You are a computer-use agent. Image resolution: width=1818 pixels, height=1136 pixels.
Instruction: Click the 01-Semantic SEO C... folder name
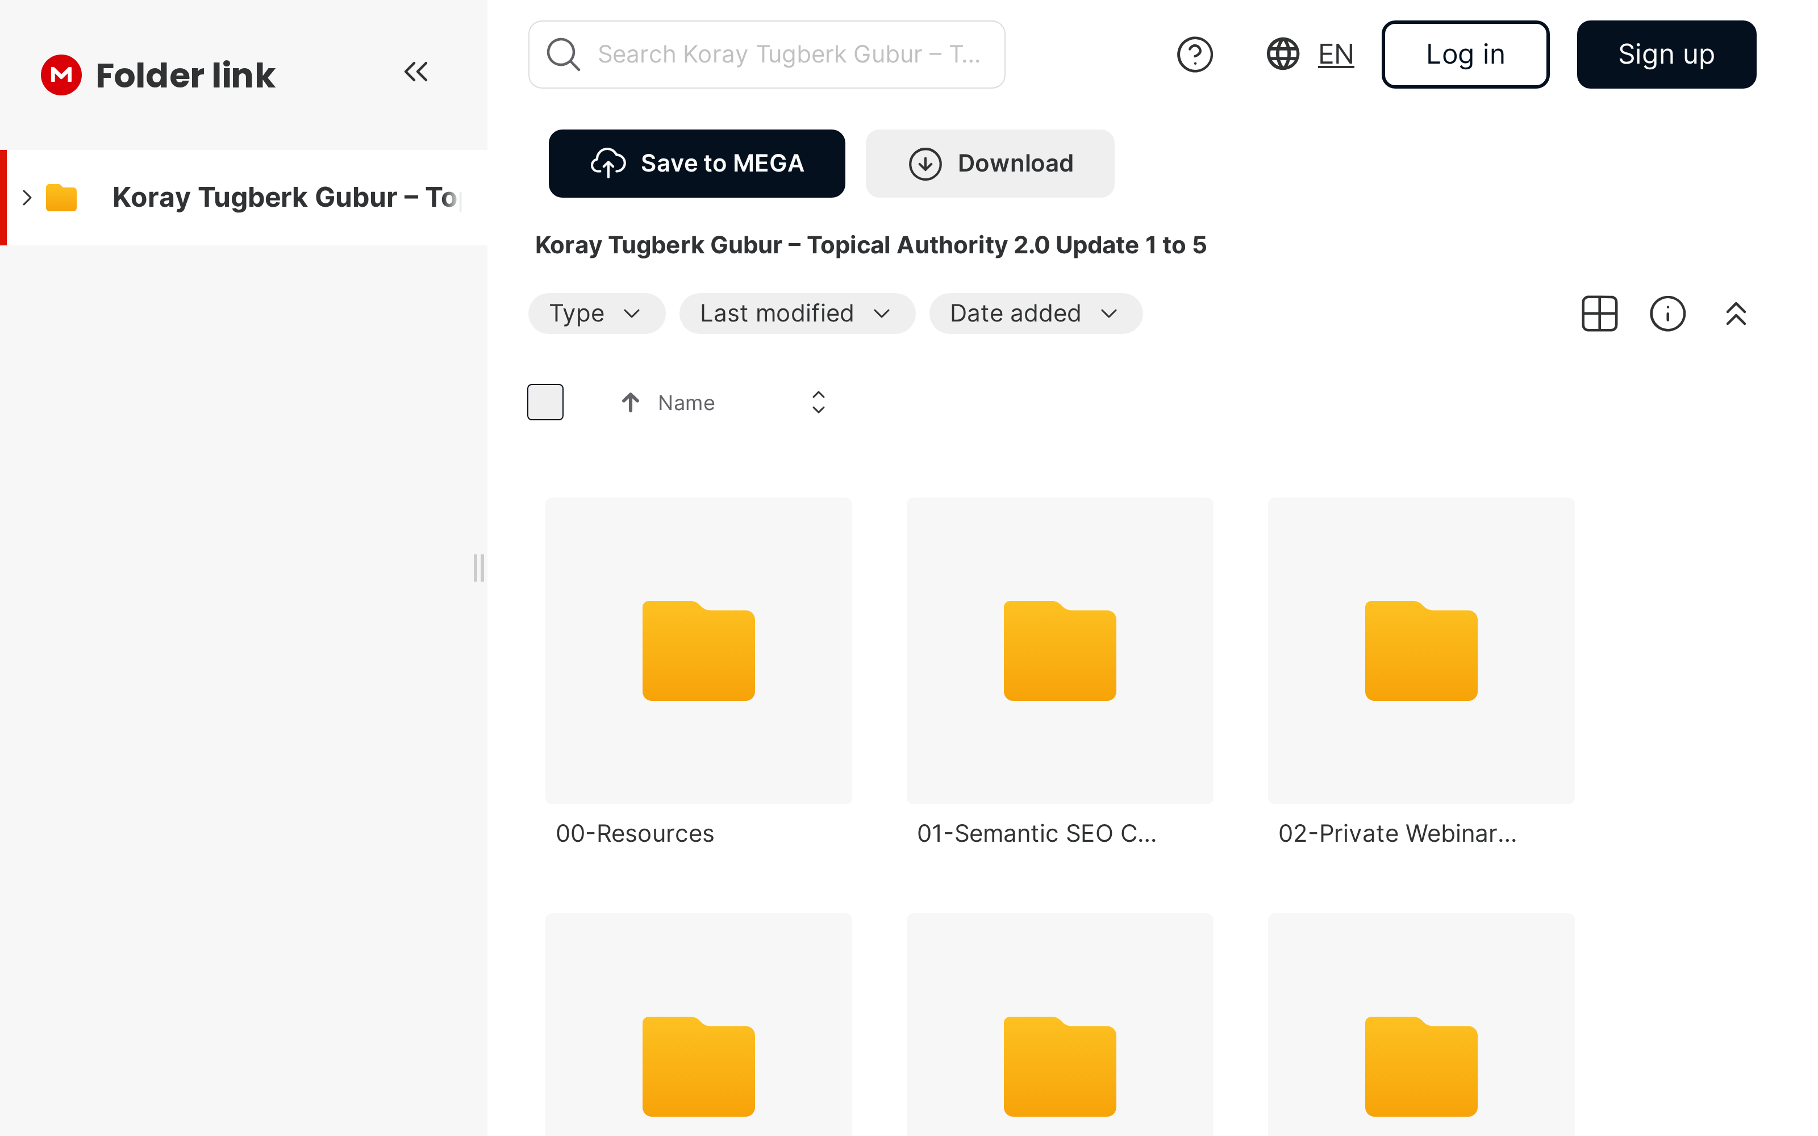tap(1037, 834)
